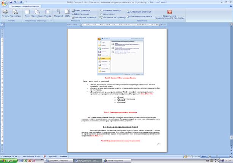The width and height of the screenshot is (233, 163).
Task: Undo the last action in Quick Access
Action: (15, 2)
